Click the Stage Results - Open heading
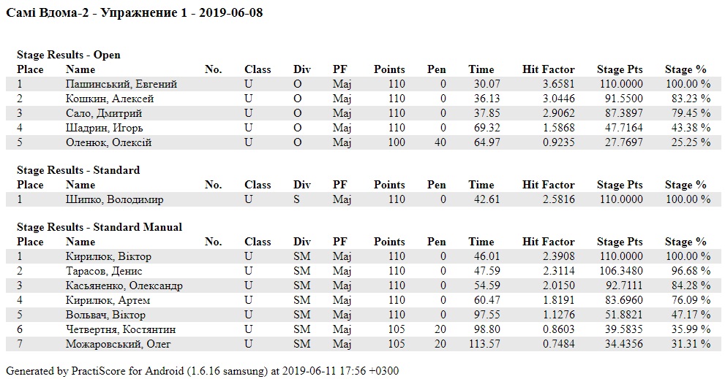 (69, 55)
